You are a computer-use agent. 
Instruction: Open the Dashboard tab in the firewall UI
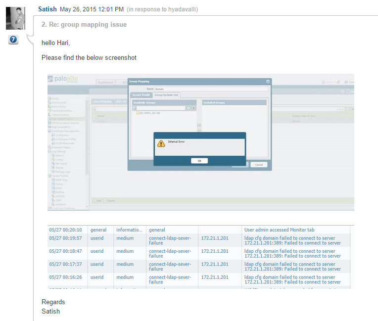(105, 82)
